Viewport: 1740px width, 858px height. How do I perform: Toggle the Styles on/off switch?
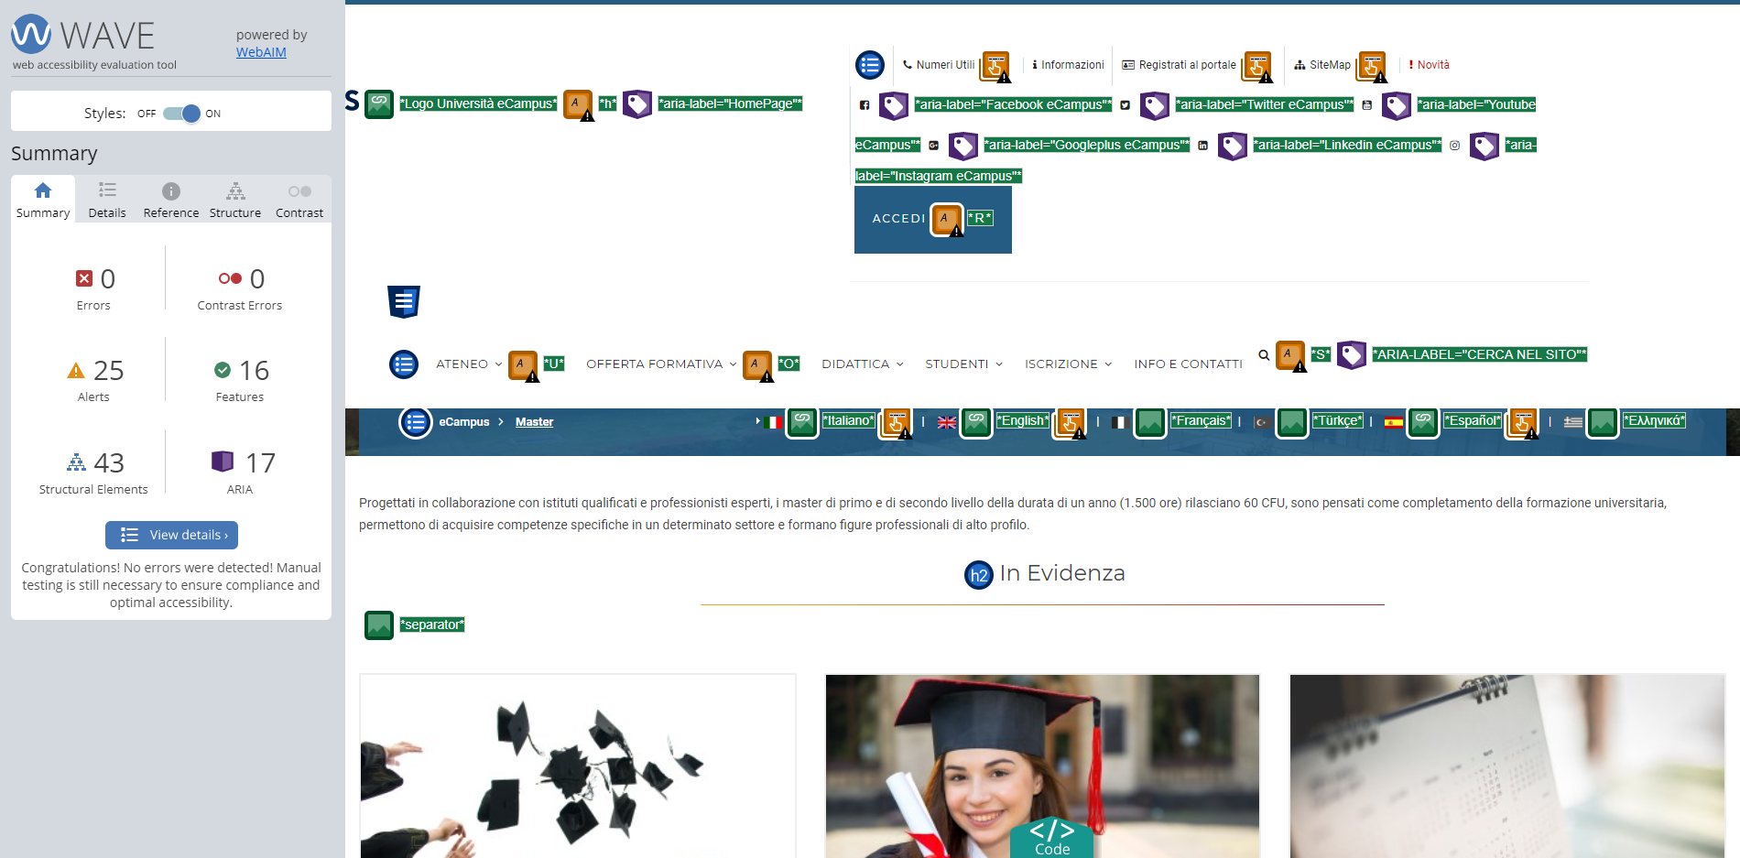coord(181,114)
